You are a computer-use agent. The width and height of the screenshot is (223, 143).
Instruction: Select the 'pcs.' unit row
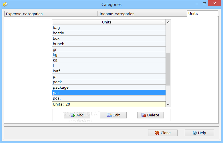(x=109, y=98)
